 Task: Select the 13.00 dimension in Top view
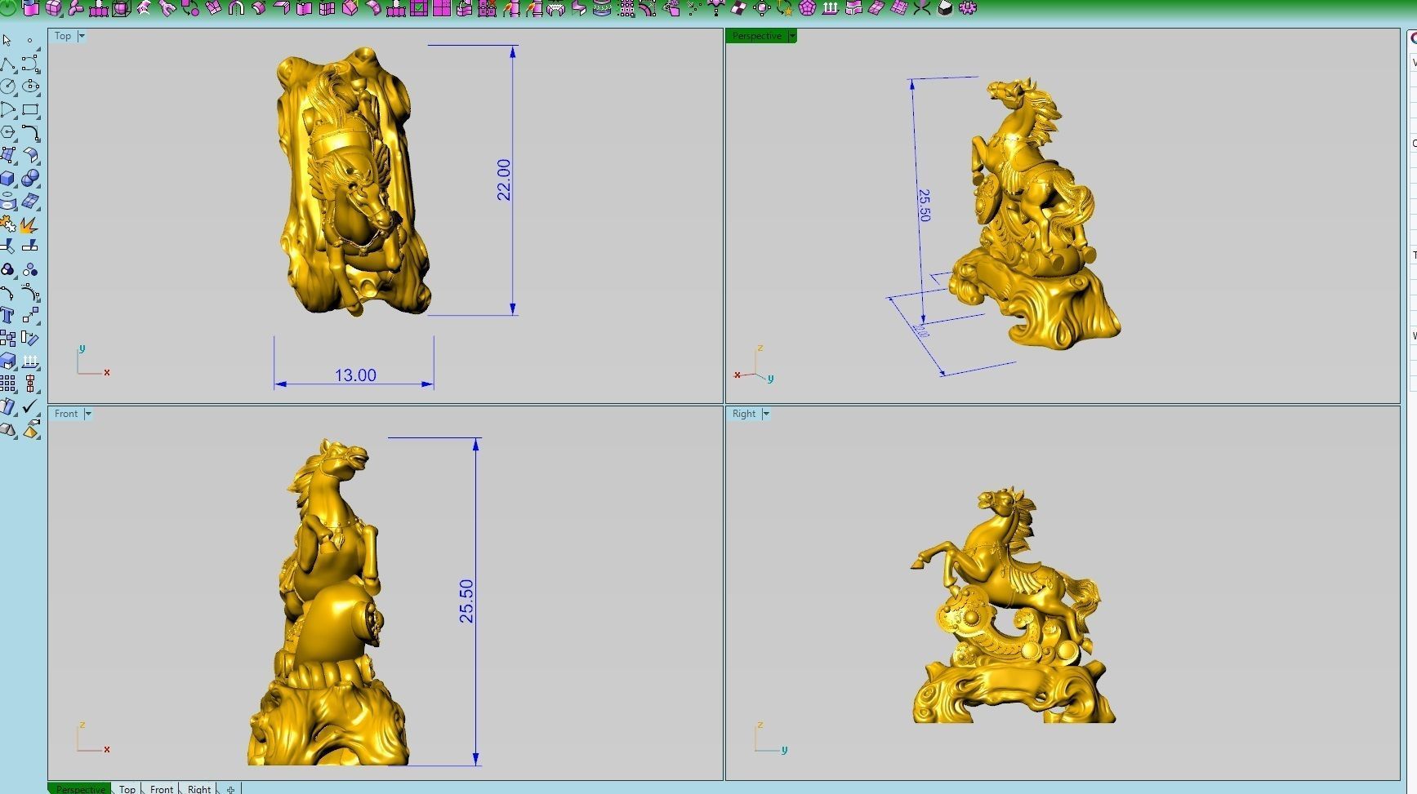(355, 375)
